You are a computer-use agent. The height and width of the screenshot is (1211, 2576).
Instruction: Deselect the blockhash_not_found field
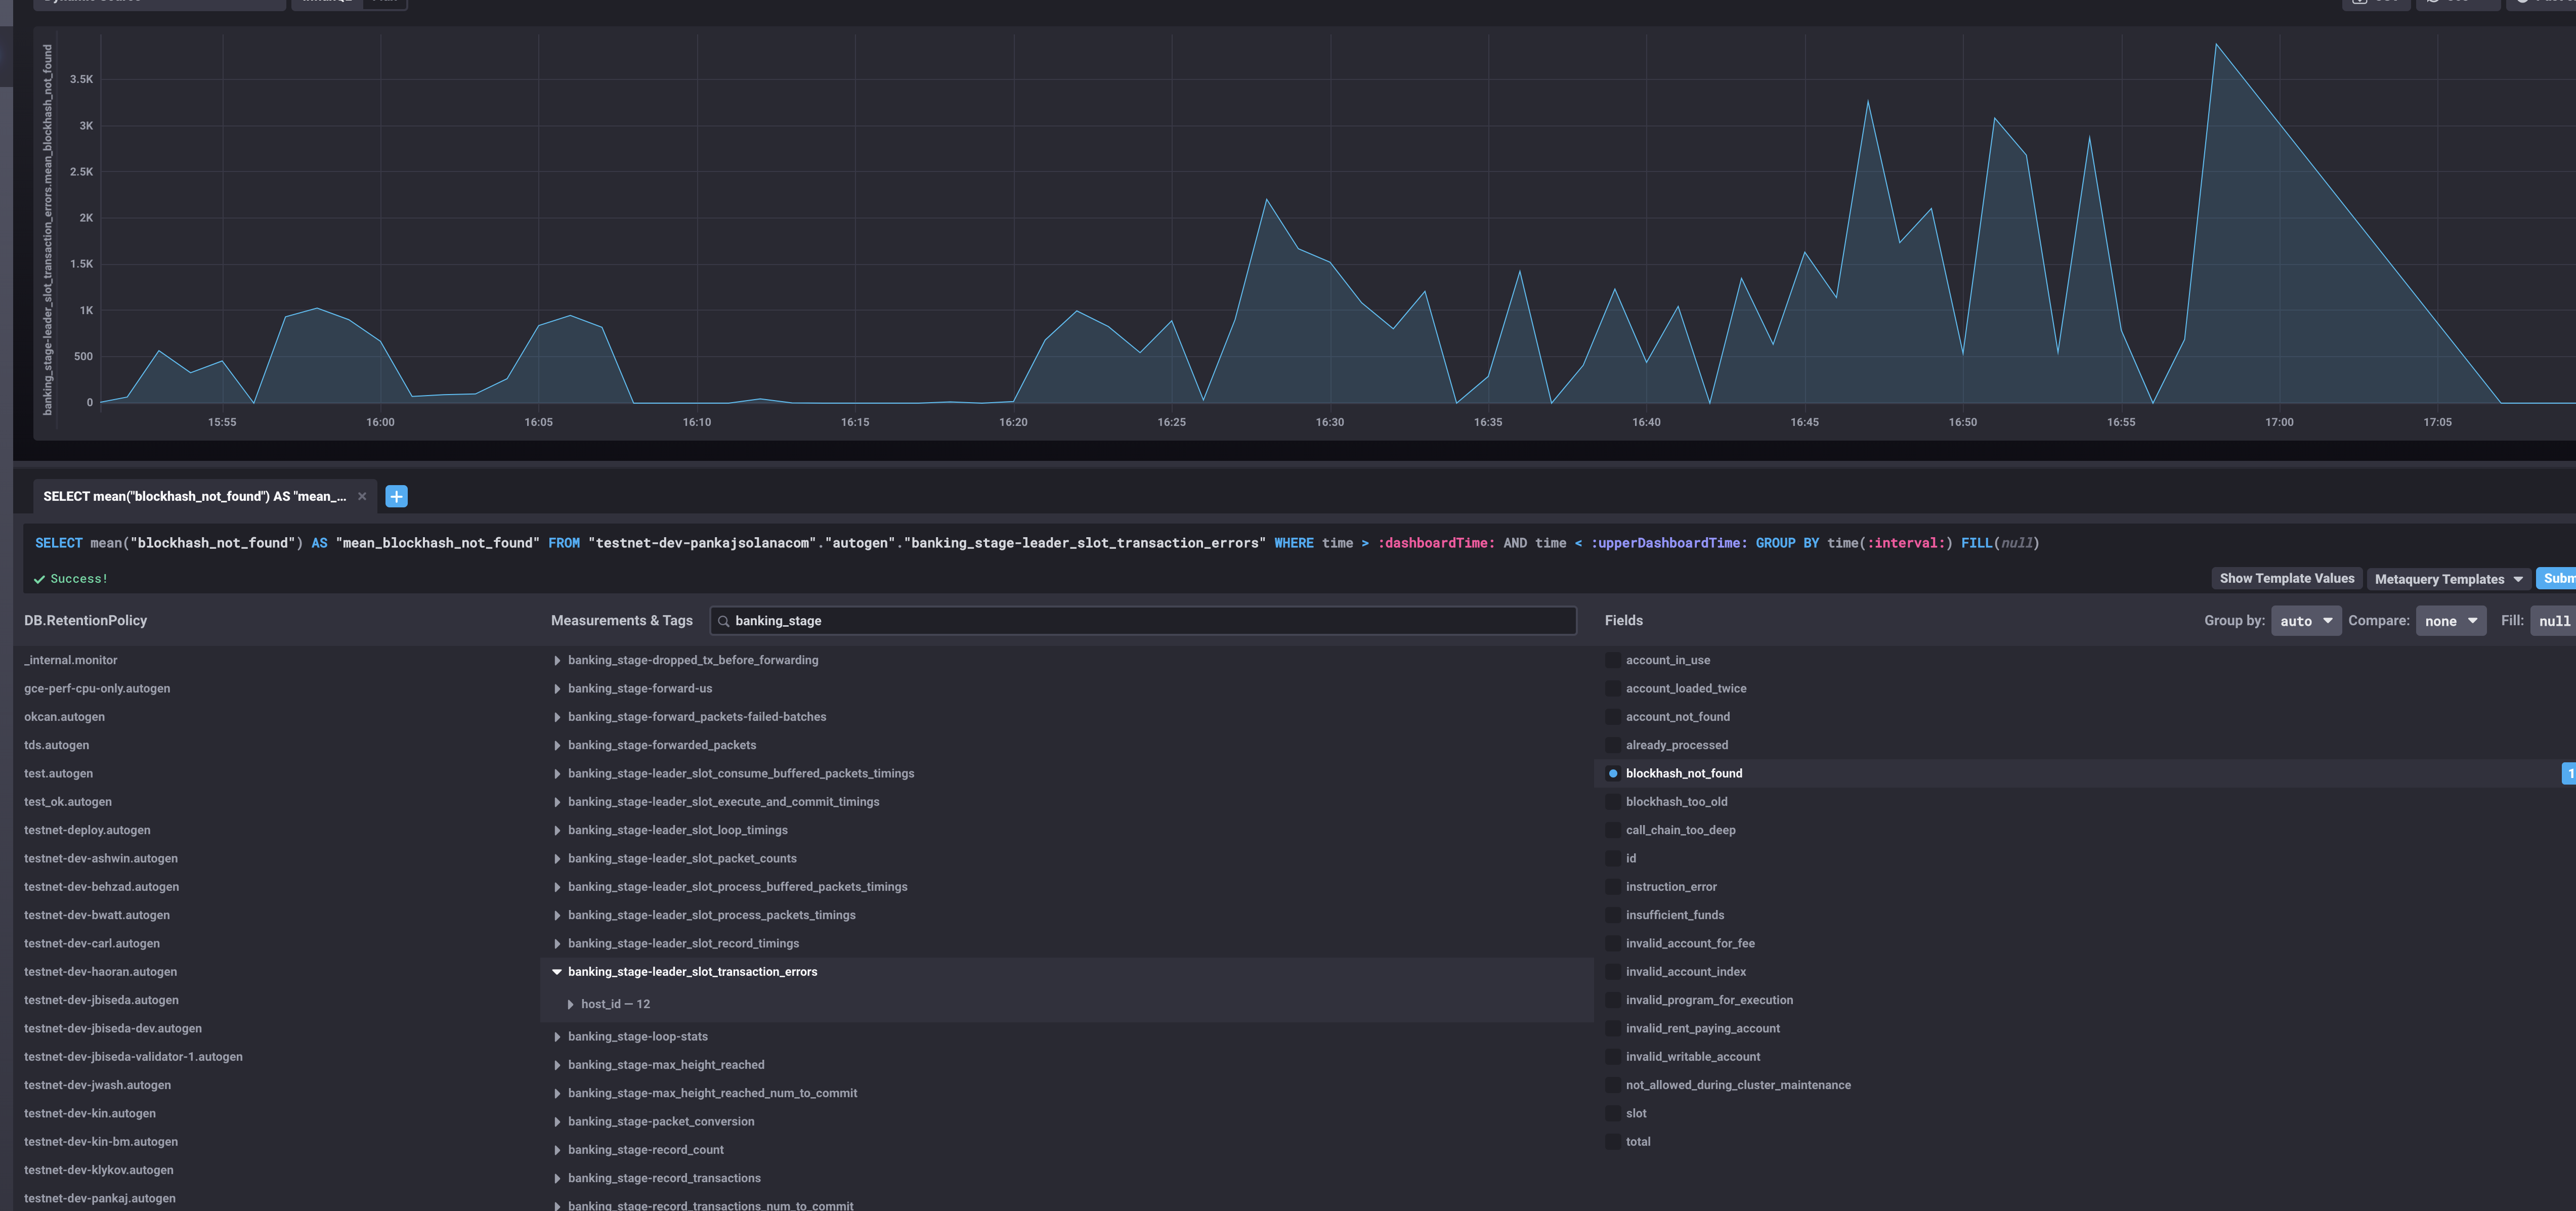pyautogui.click(x=1613, y=773)
